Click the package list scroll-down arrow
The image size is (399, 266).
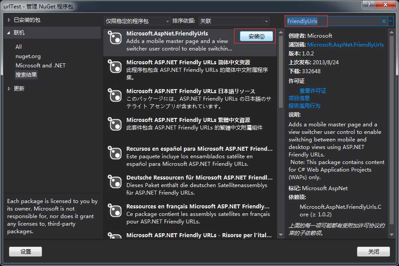point(281,235)
